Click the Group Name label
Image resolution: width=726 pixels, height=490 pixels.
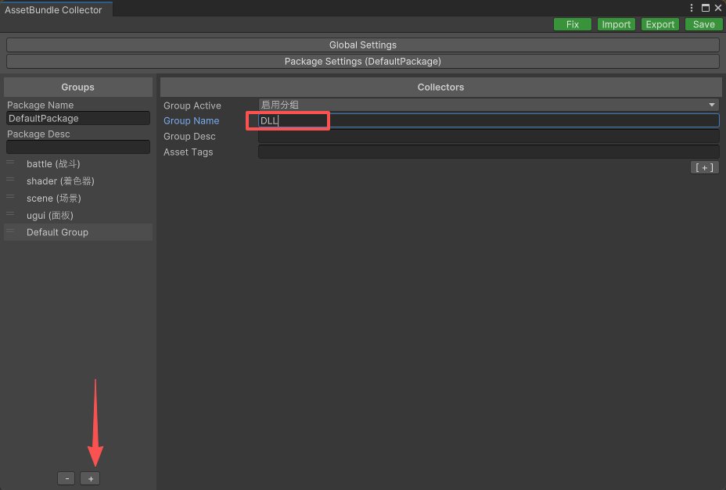click(x=191, y=121)
